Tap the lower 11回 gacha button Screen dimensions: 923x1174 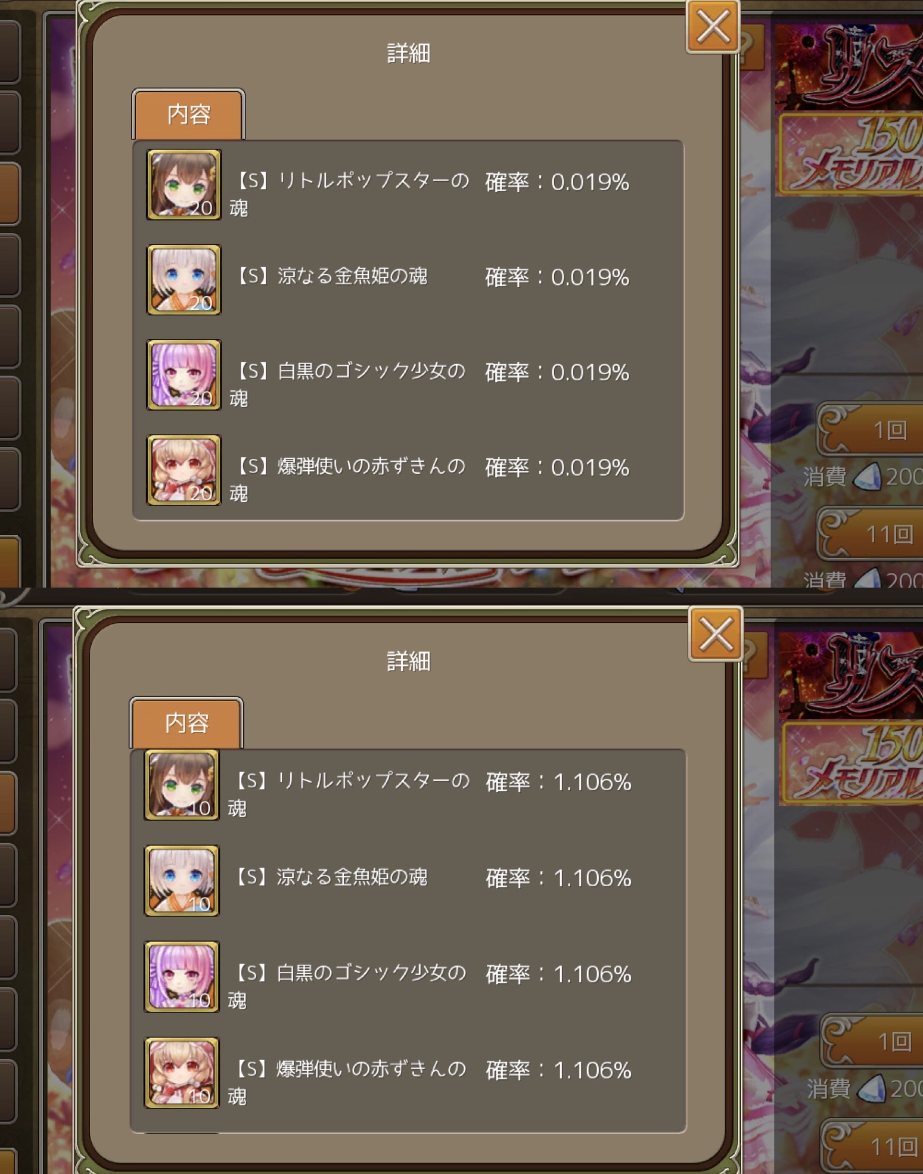873,1145
